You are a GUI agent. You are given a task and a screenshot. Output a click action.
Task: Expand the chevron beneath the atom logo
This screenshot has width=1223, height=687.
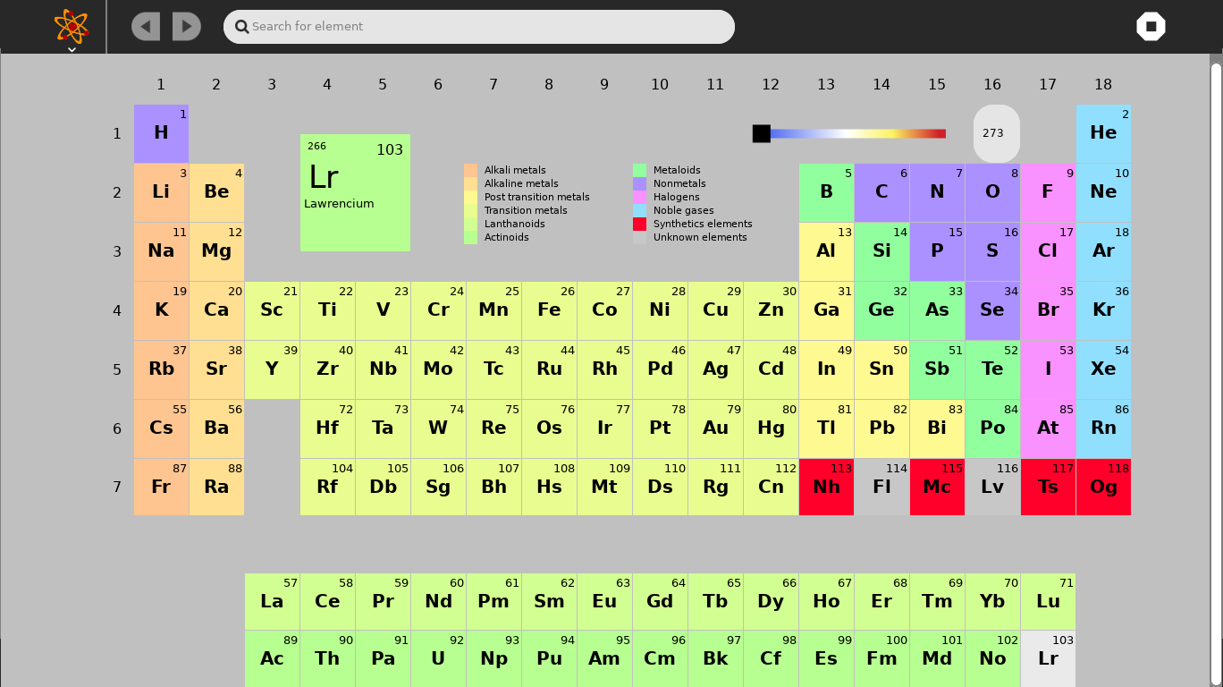(x=71, y=50)
